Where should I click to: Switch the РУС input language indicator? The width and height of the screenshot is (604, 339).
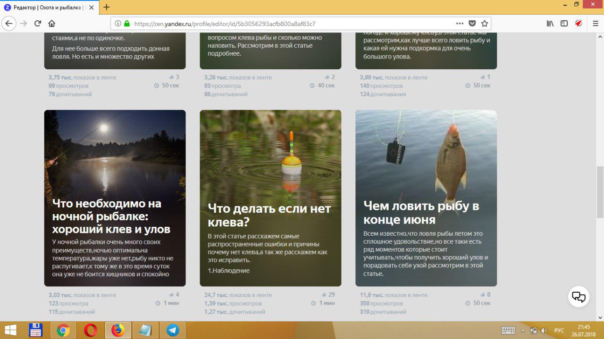pyautogui.click(x=559, y=331)
